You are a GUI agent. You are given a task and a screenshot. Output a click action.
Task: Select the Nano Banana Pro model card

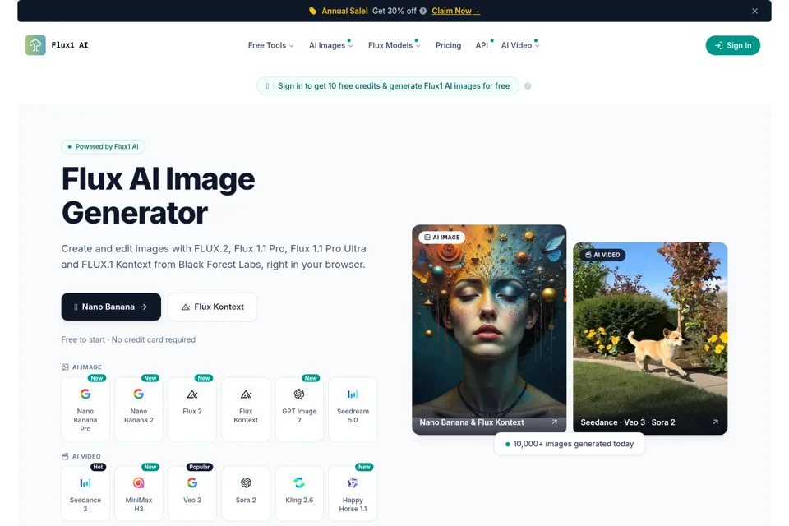(x=85, y=409)
